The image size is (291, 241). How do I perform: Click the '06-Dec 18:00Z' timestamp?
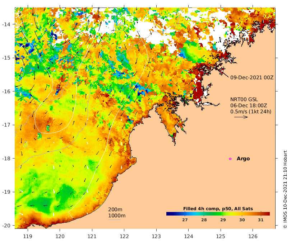tap(249, 105)
